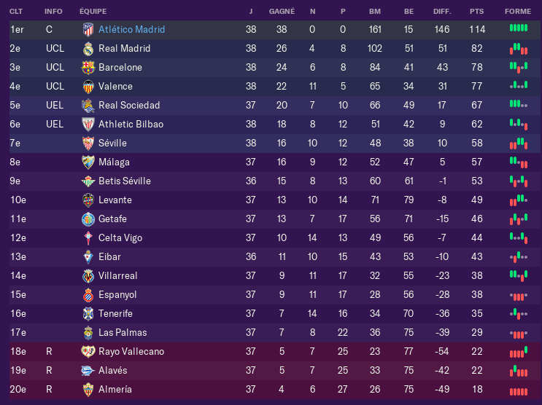Viewport: 542px width, 405px height.
Task: Select the Betis Séville team name
Action: pos(125,181)
